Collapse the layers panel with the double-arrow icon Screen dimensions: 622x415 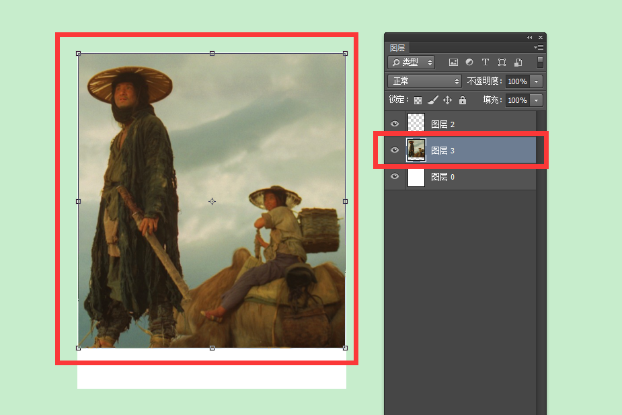(x=530, y=37)
